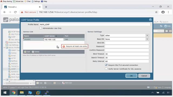The image size is (173, 97).
Task: Delete the selected server entry
Action: click(x=35, y=52)
